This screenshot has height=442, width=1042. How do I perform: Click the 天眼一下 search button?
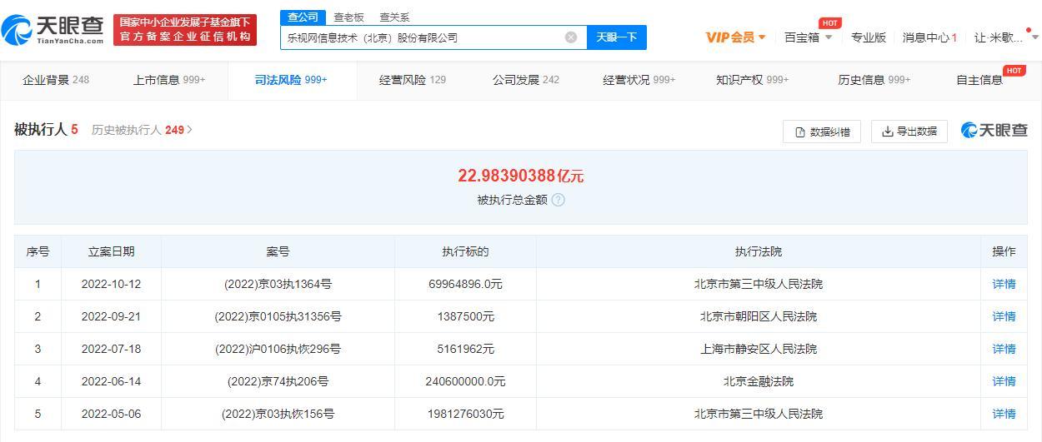tap(617, 37)
